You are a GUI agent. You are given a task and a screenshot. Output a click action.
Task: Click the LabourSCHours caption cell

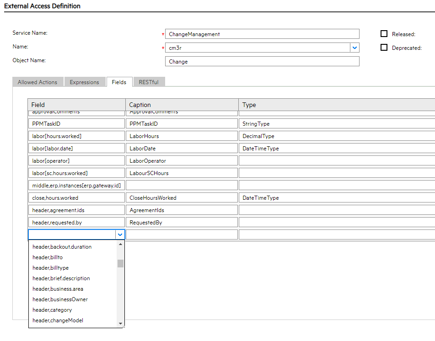182,173
